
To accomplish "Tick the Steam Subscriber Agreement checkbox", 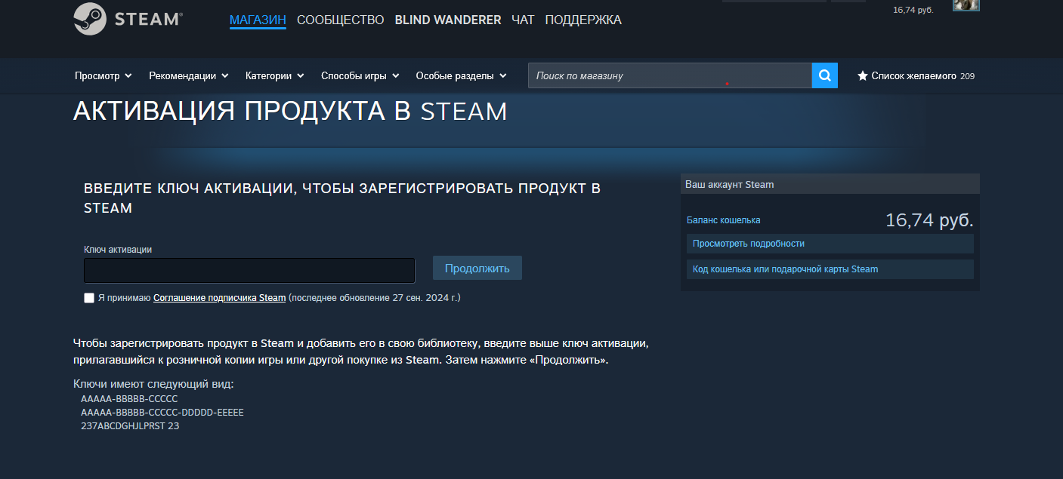I will pos(89,298).
